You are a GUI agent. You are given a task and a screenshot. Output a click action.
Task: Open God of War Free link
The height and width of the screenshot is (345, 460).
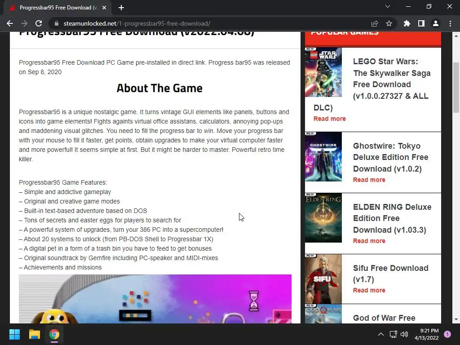point(384,318)
